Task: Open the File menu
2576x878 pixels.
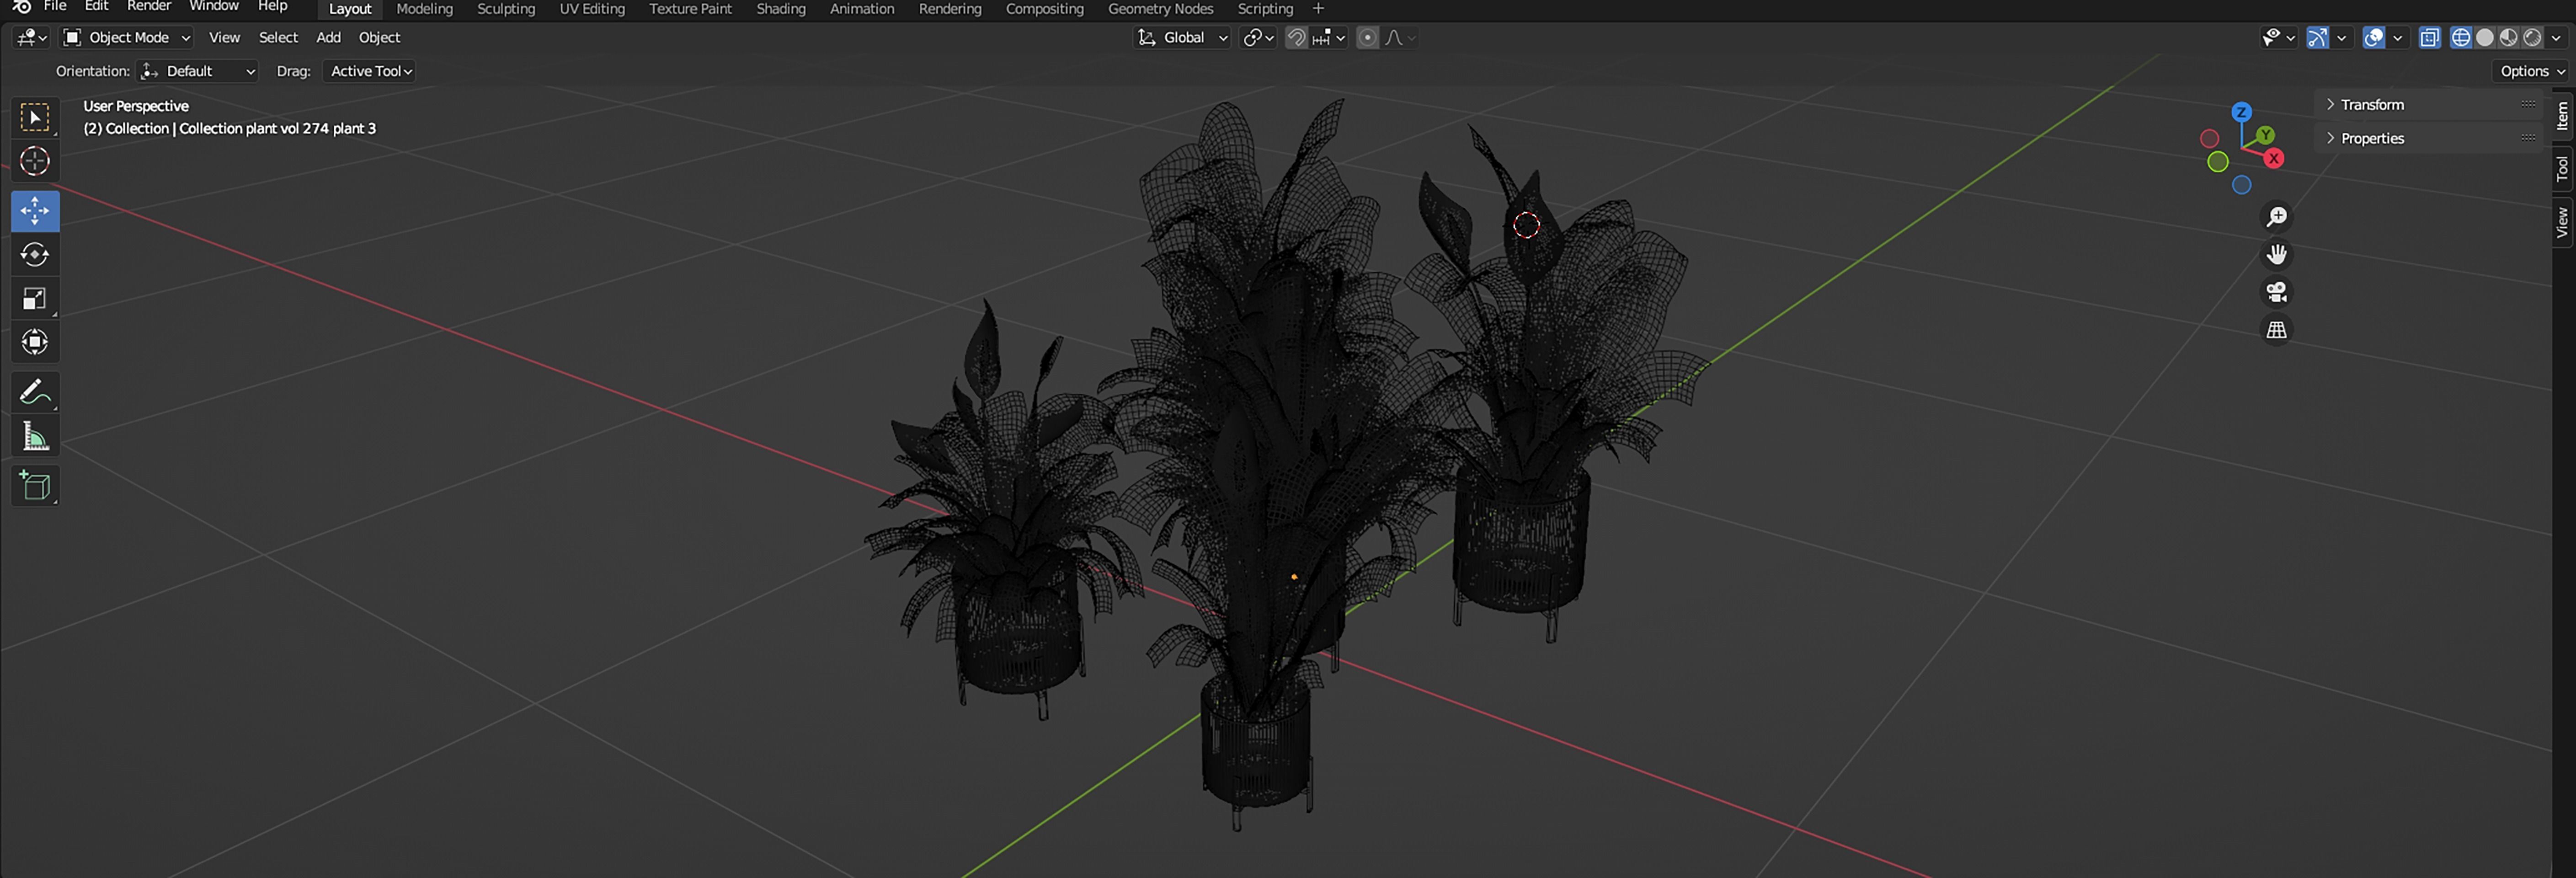Action: pyautogui.click(x=55, y=6)
